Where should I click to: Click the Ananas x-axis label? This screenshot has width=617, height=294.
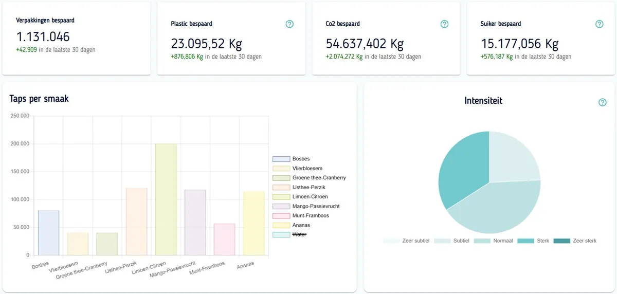click(245, 266)
